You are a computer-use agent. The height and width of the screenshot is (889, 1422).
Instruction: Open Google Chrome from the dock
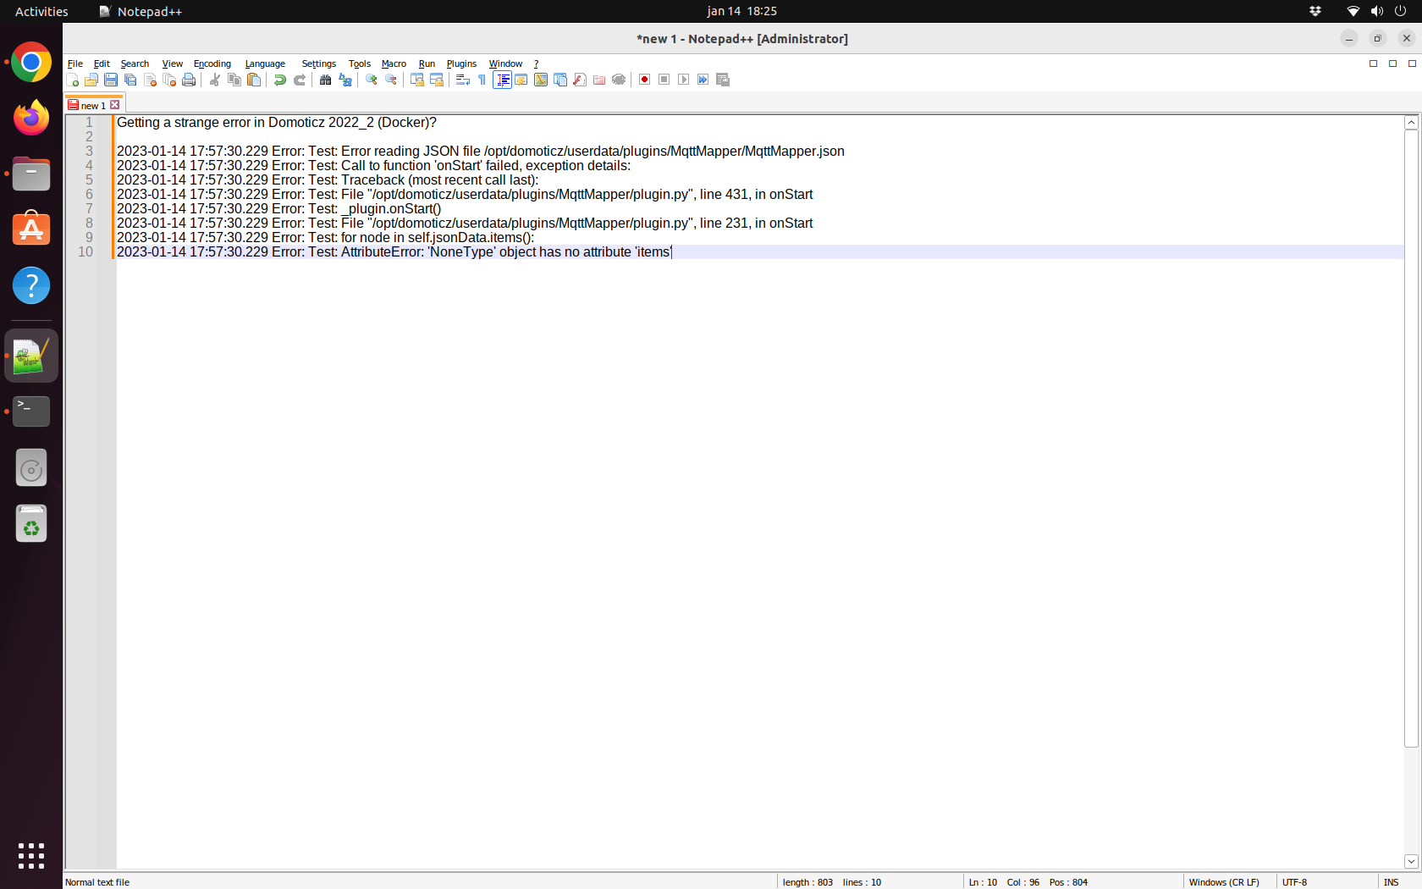31,63
